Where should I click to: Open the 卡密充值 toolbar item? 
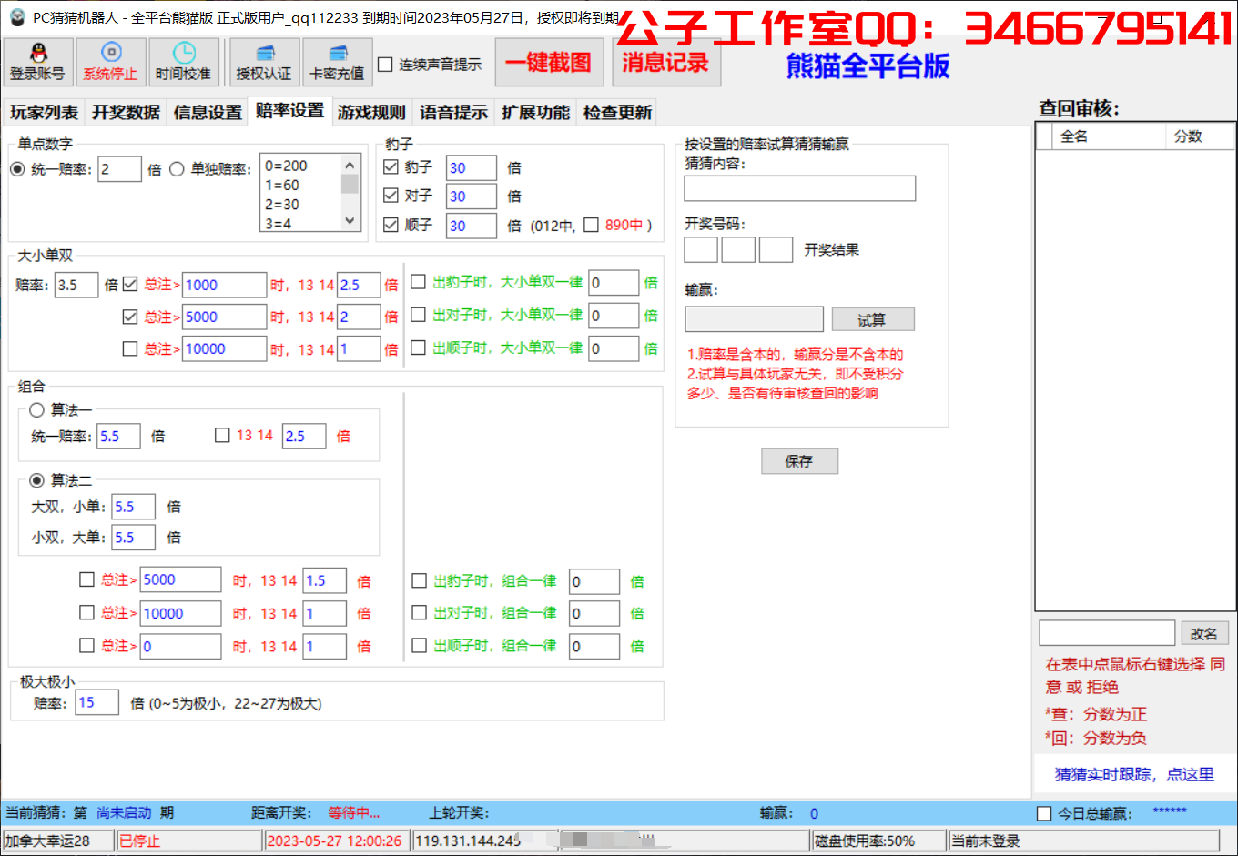(337, 62)
